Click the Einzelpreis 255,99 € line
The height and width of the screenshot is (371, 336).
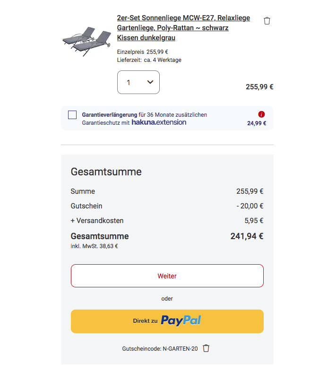[x=143, y=52]
